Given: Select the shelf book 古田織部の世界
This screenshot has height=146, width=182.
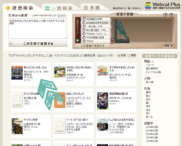Looking at the screenshot, I should point(96,19).
